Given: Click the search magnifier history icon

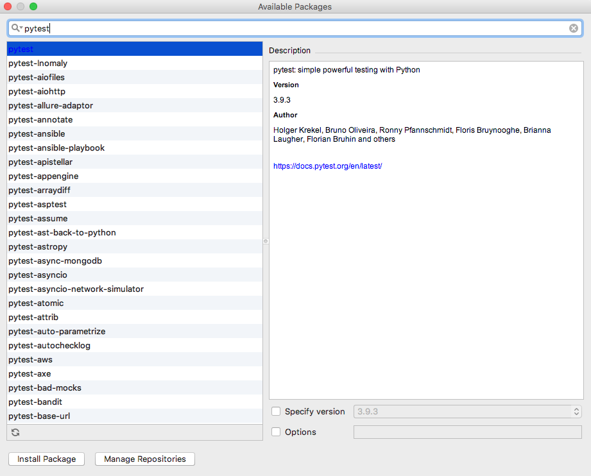Looking at the screenshot, I should pyautogui.click(x=17, y=28).
